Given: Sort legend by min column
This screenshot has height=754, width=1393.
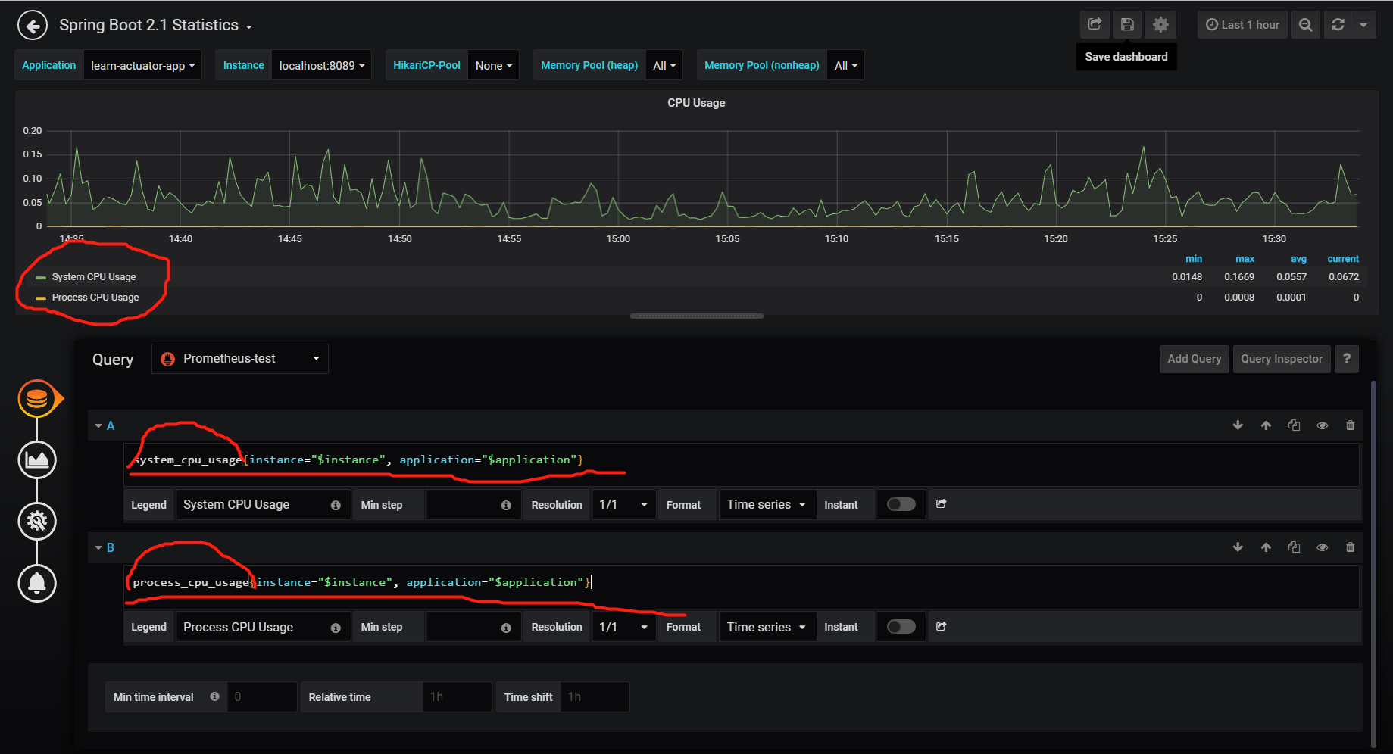Looking at the screenshot, I should click(1194, 259).
